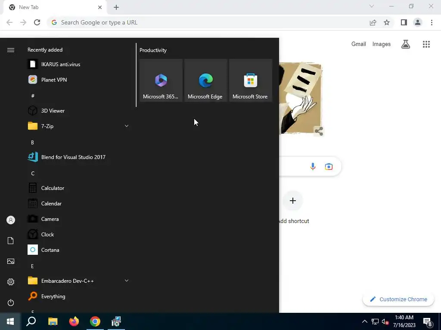Open Cortana from the app list
441x330 pixels.
click(x=79, y=250)
